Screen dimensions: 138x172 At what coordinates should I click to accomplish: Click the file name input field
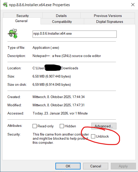[x=75, y=34]
